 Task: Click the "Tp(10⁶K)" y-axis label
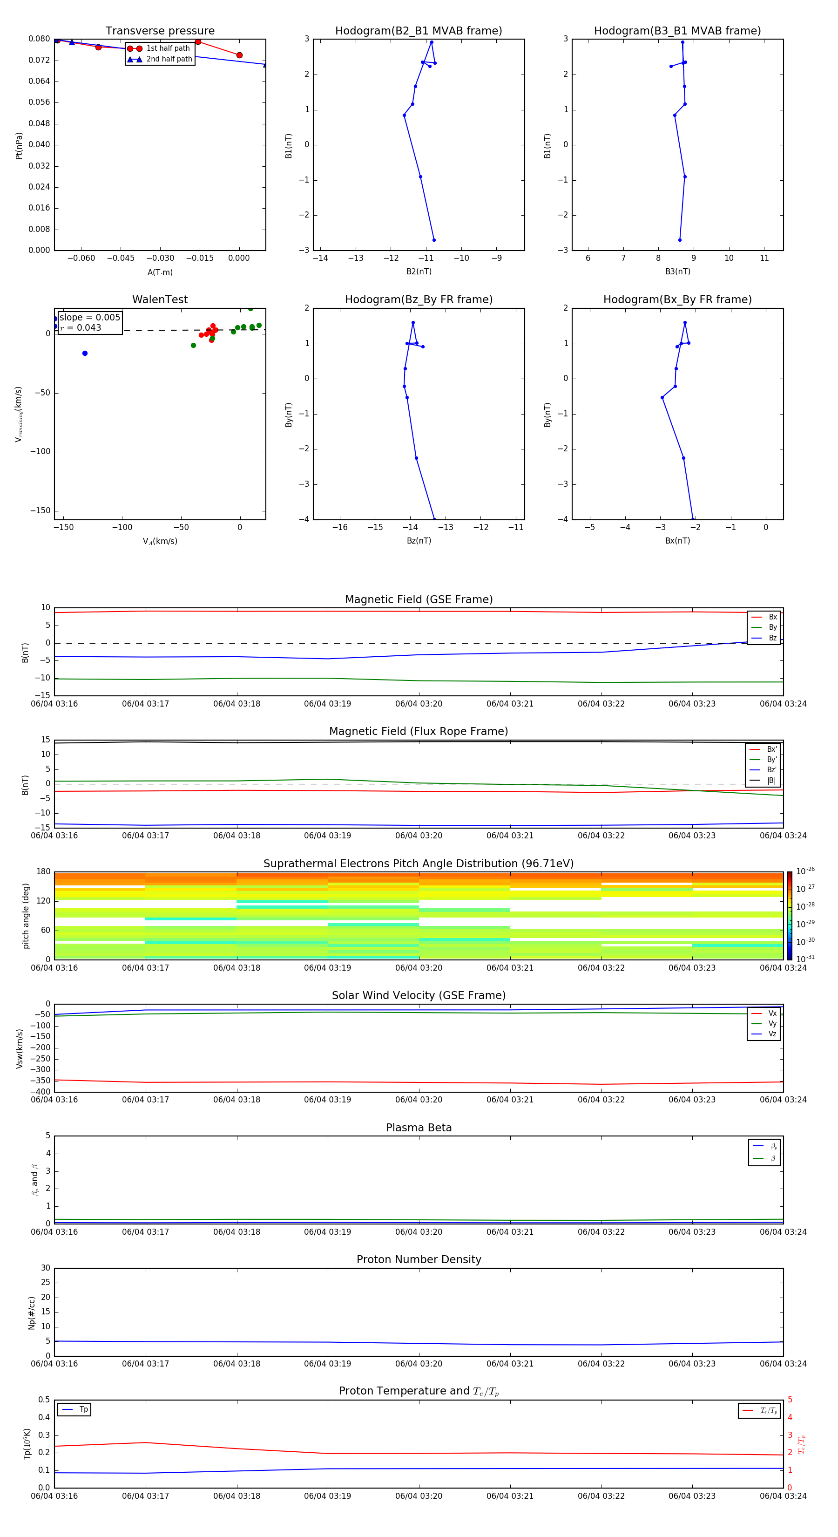27,1444
